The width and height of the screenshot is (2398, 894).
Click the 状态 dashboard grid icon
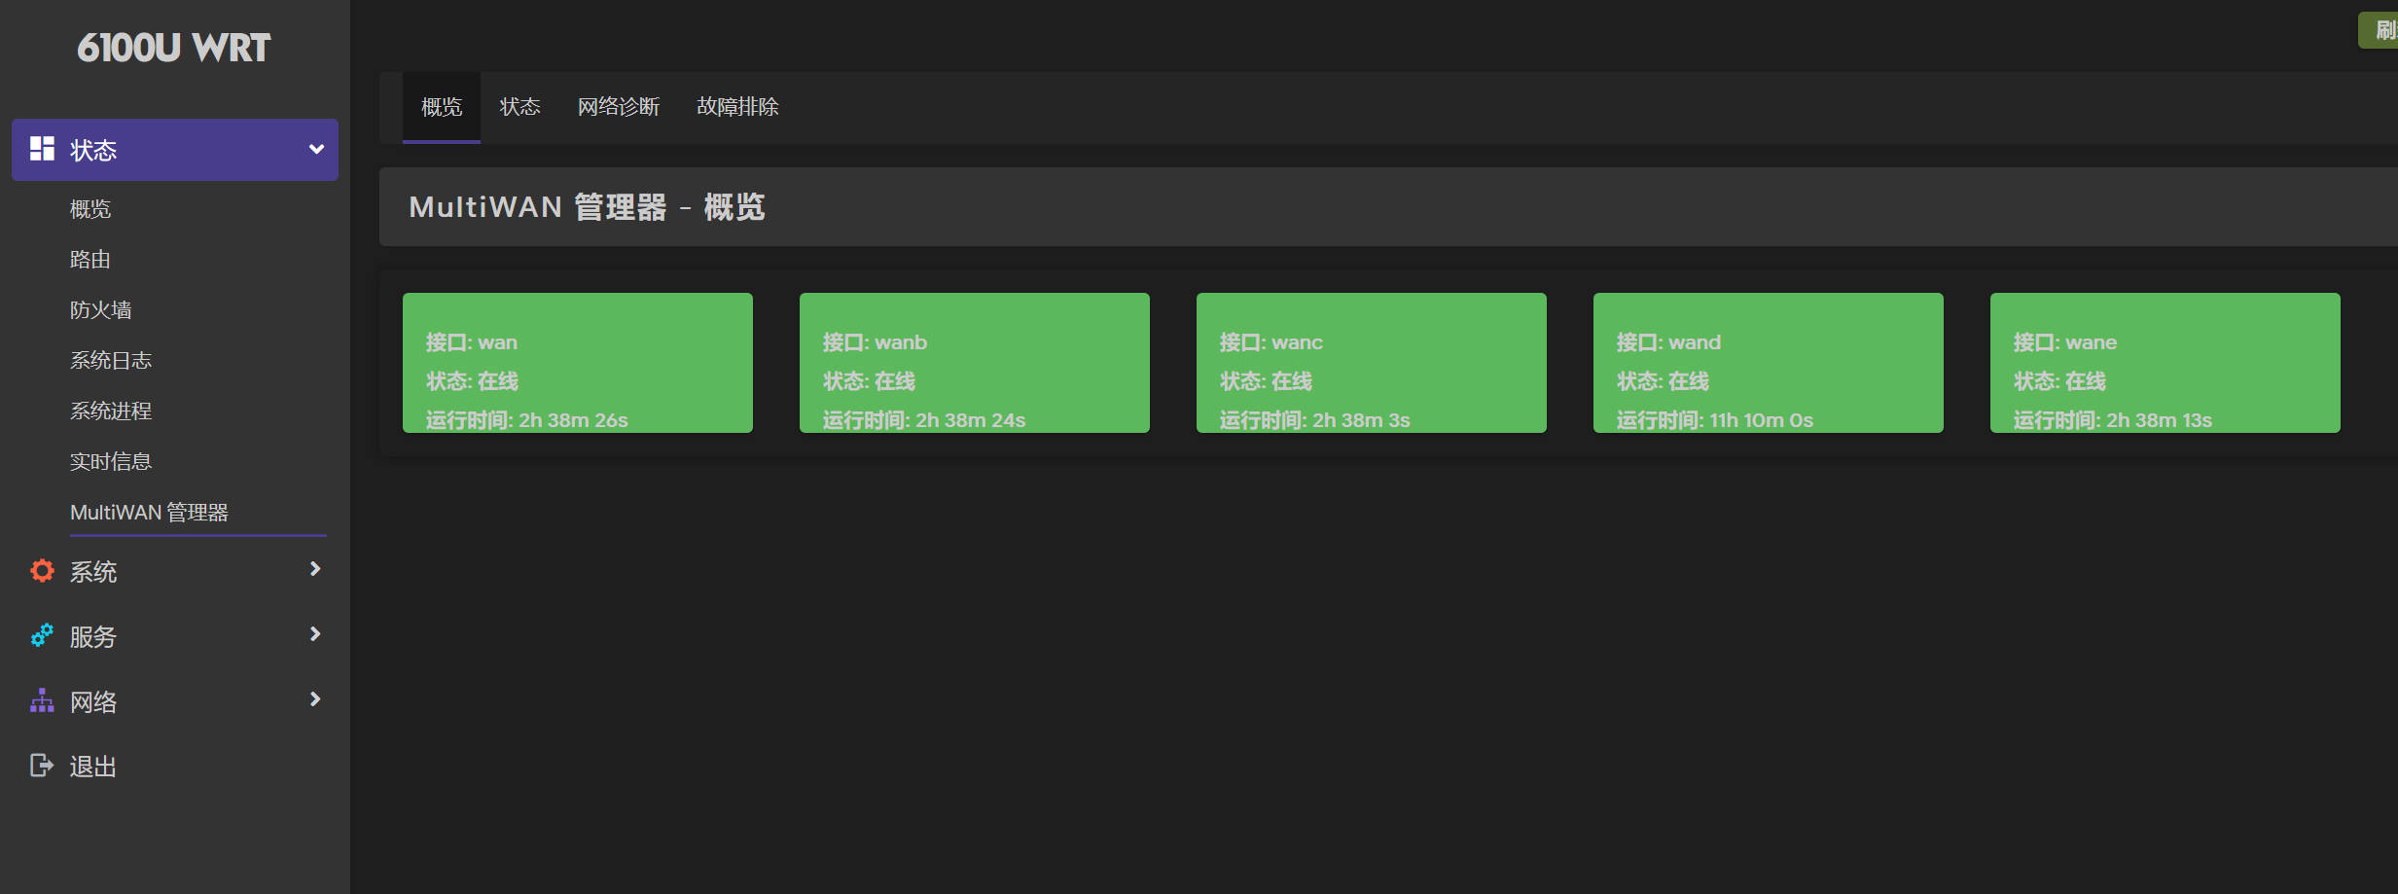click(42, 149)
